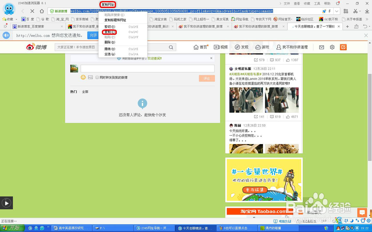This screenshot has width=372, height=232.
Task: Open the 查看 menu
Action: 297,4
